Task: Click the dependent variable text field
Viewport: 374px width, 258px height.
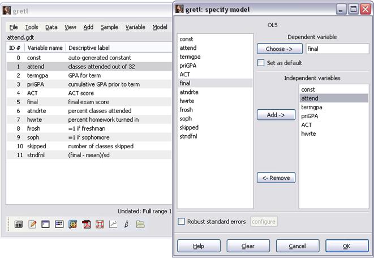Action: click(337, 49)
